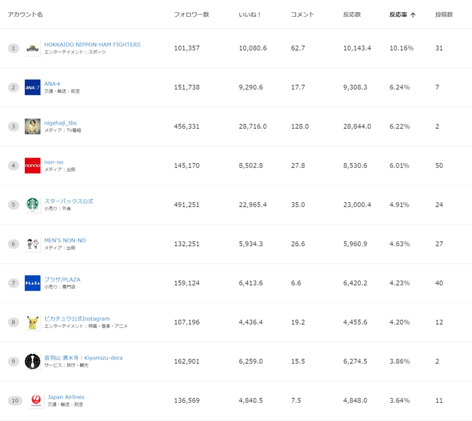Screen dimensions: 472x421
Task: Open the nigehaji_tbs account link
Action: [x=61, y=123]
